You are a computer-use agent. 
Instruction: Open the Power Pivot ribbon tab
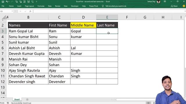[94, 6]
